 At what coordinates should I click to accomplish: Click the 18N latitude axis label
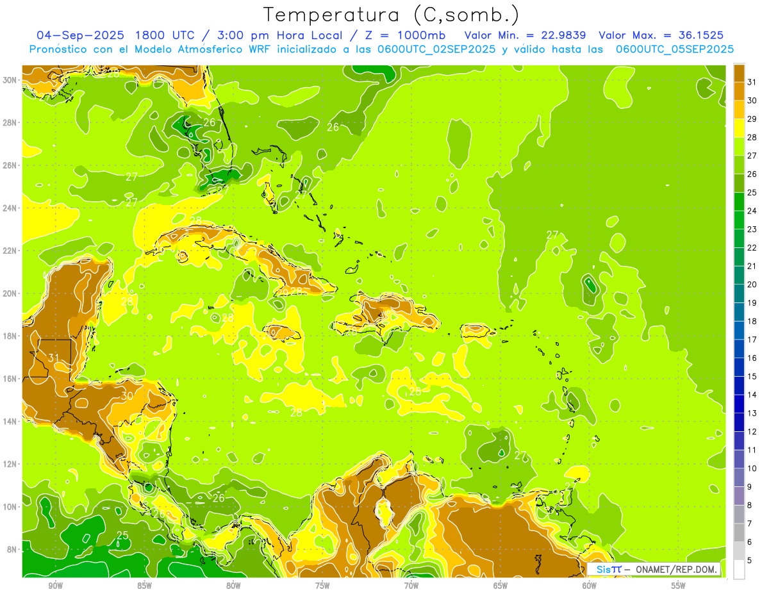(x=10, y=336)
